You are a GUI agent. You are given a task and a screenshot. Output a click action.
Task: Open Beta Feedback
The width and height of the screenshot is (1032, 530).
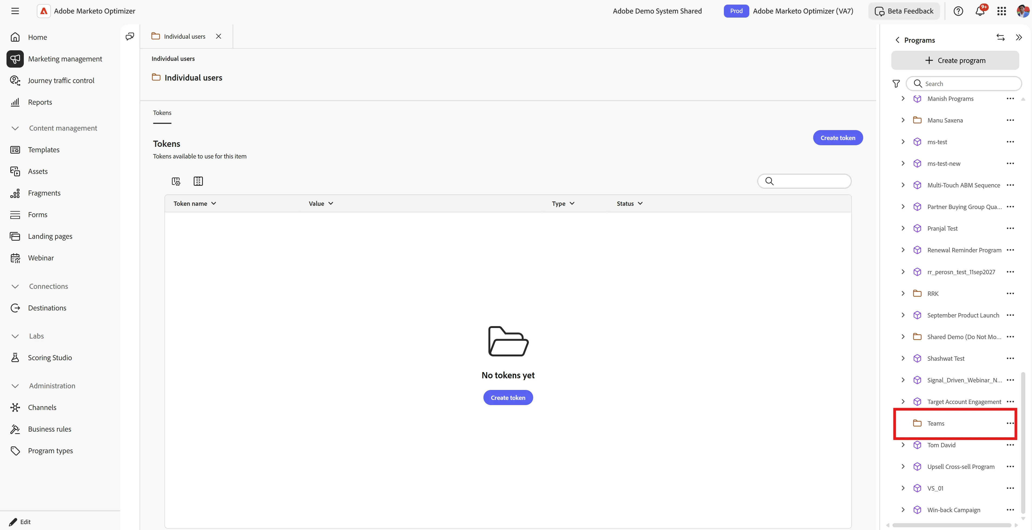tap(904, 11)
